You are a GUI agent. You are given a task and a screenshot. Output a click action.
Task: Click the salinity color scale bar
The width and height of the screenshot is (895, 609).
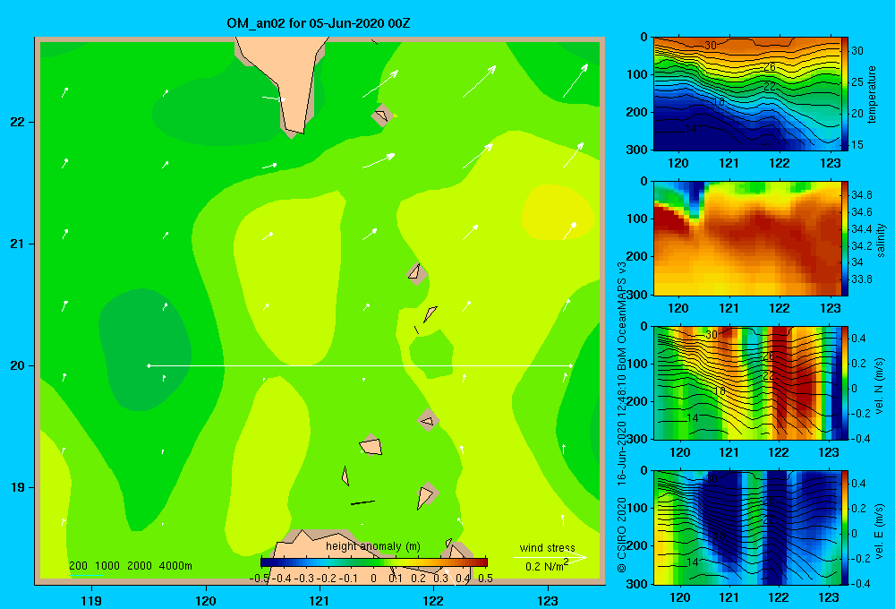point(845,238)
